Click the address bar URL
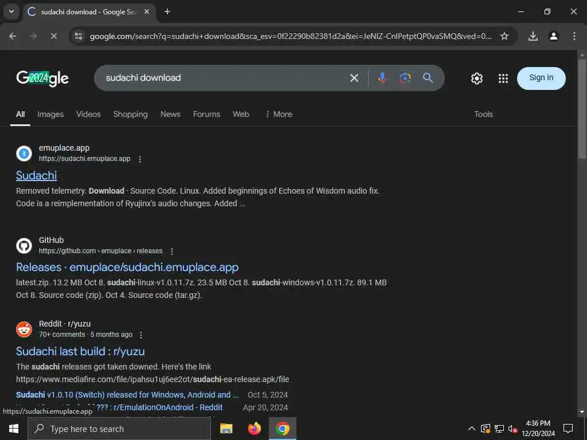Viewport: 587px width, 440px height. pyautogui.click(x=291, y=36)
